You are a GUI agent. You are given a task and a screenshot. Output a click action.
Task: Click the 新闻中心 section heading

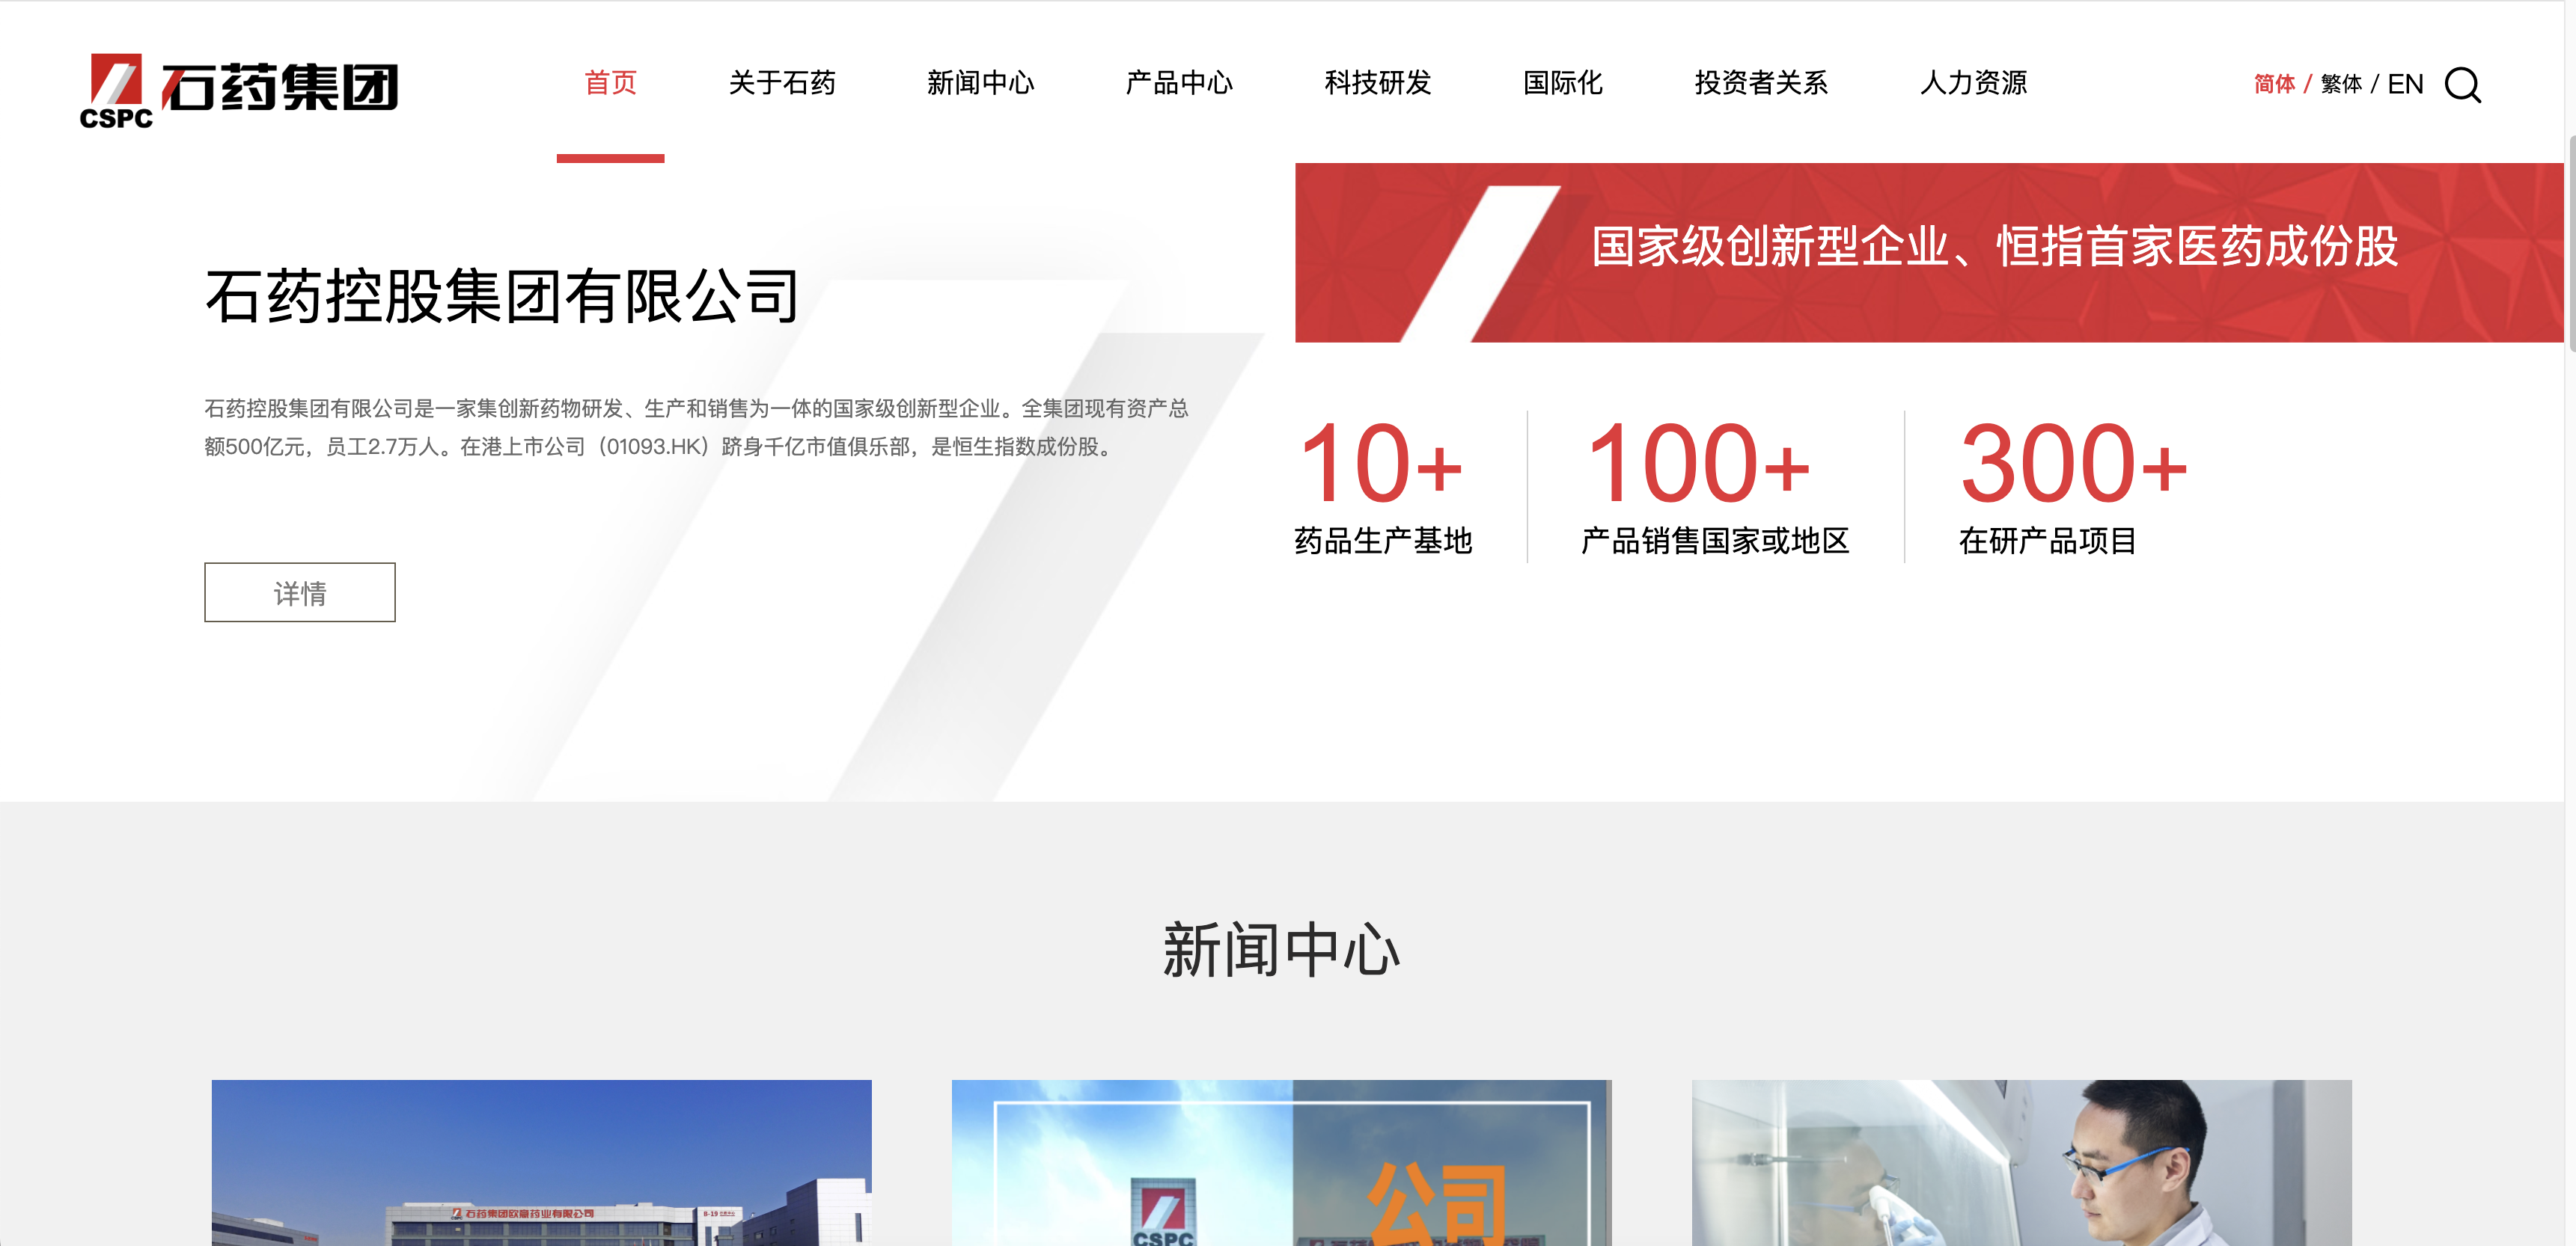pyautogui.click(x=1281, y=949)
